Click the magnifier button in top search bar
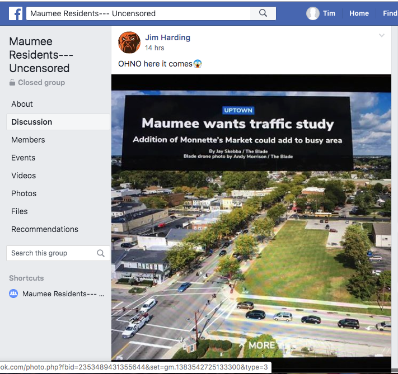This screenshot has width=398, height=374. 263,13
